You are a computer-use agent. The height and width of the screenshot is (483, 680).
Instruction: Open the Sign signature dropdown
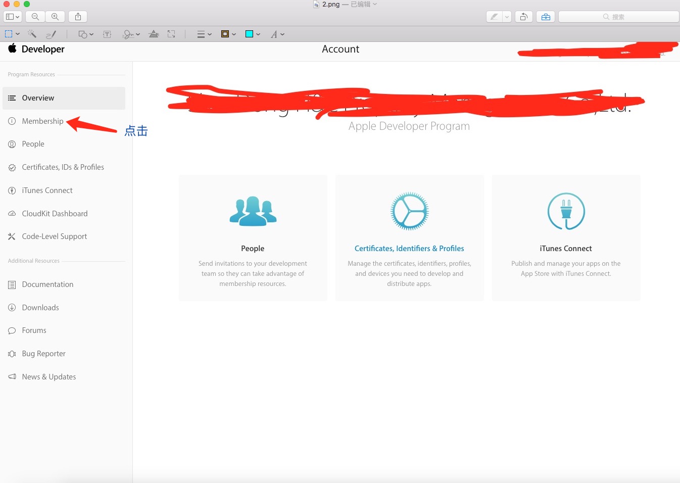tap(131, 34)
